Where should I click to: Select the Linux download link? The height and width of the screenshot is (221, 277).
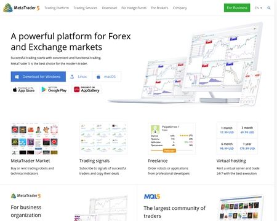coord(79,77)
